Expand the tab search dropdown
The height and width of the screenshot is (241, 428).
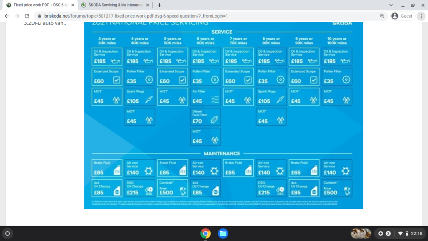391,5
